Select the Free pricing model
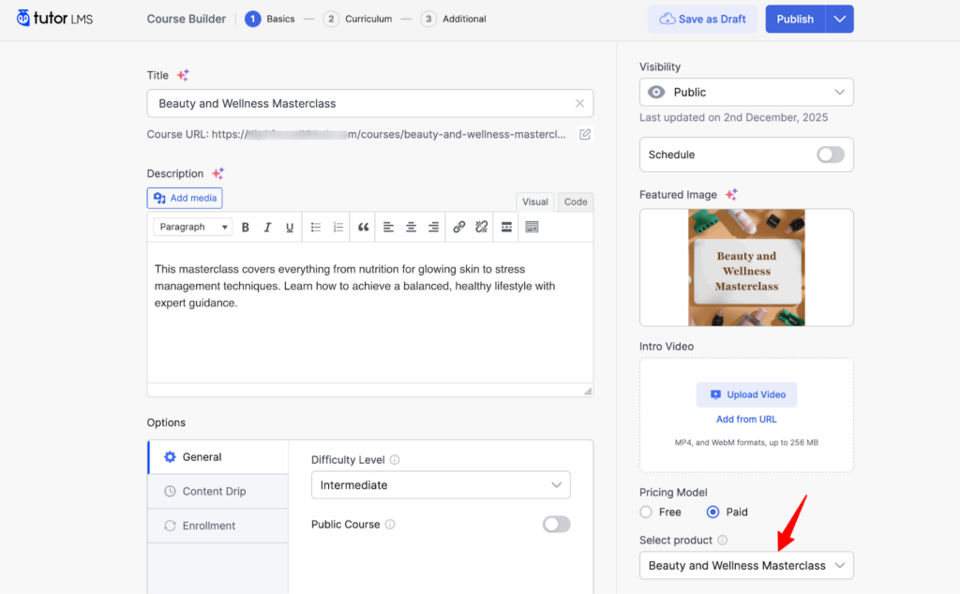960x594 pixels. (646, 512)
